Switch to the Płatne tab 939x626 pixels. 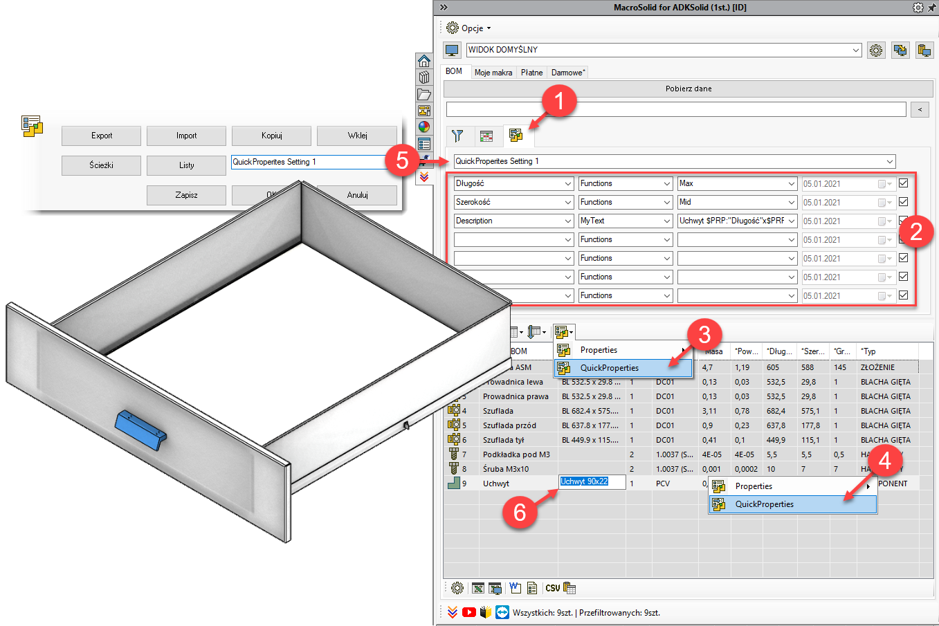[x=531, y=73]
